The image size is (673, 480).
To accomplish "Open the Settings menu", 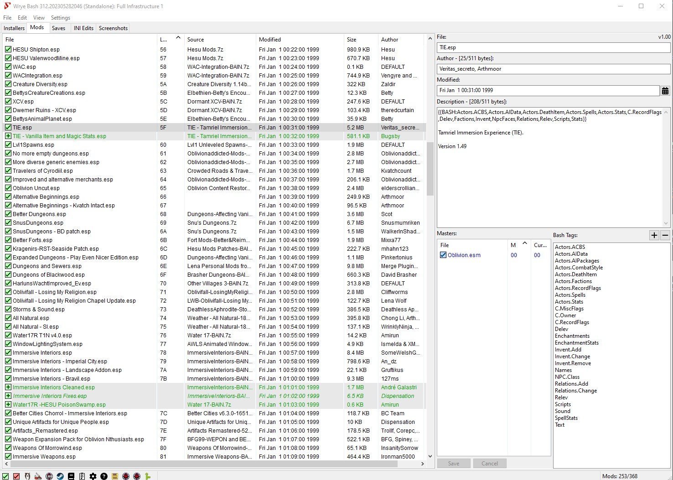I will click(x=60, y=17).
